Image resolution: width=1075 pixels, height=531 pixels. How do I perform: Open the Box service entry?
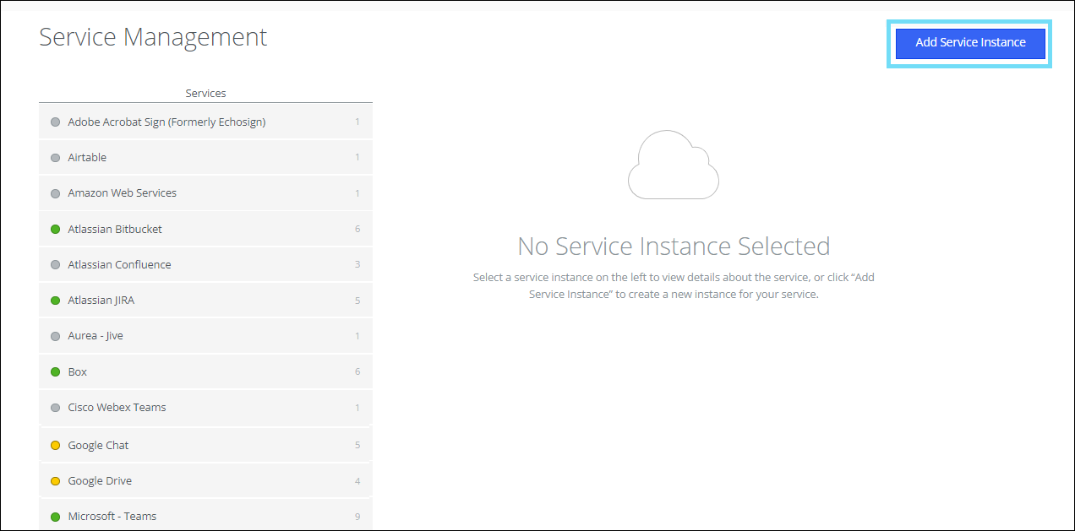[x=78, y=372]
